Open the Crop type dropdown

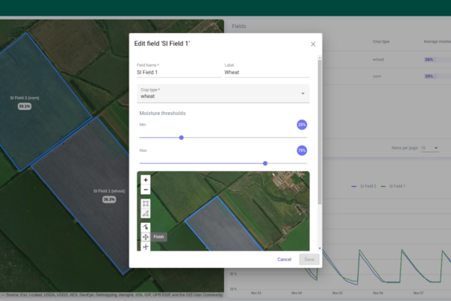click(x=222, y=93)
